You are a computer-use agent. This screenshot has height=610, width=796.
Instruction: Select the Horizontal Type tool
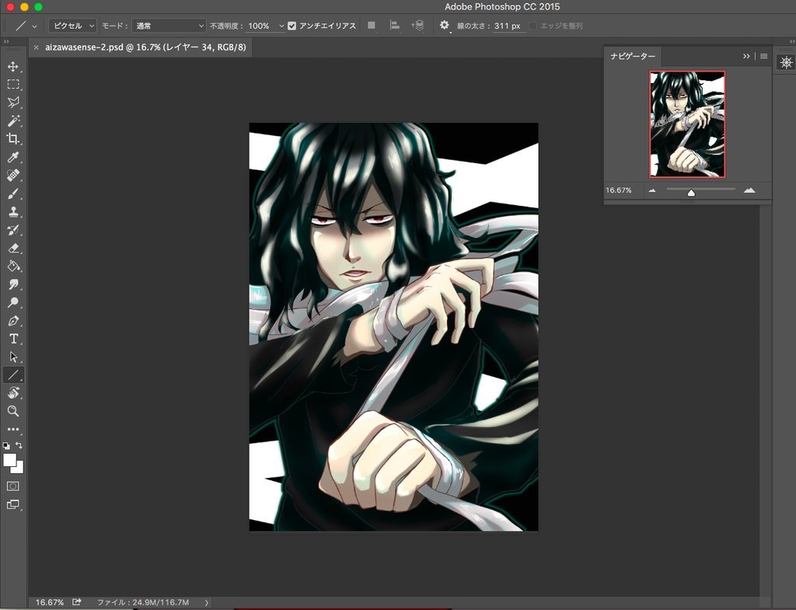pos(13,339)
